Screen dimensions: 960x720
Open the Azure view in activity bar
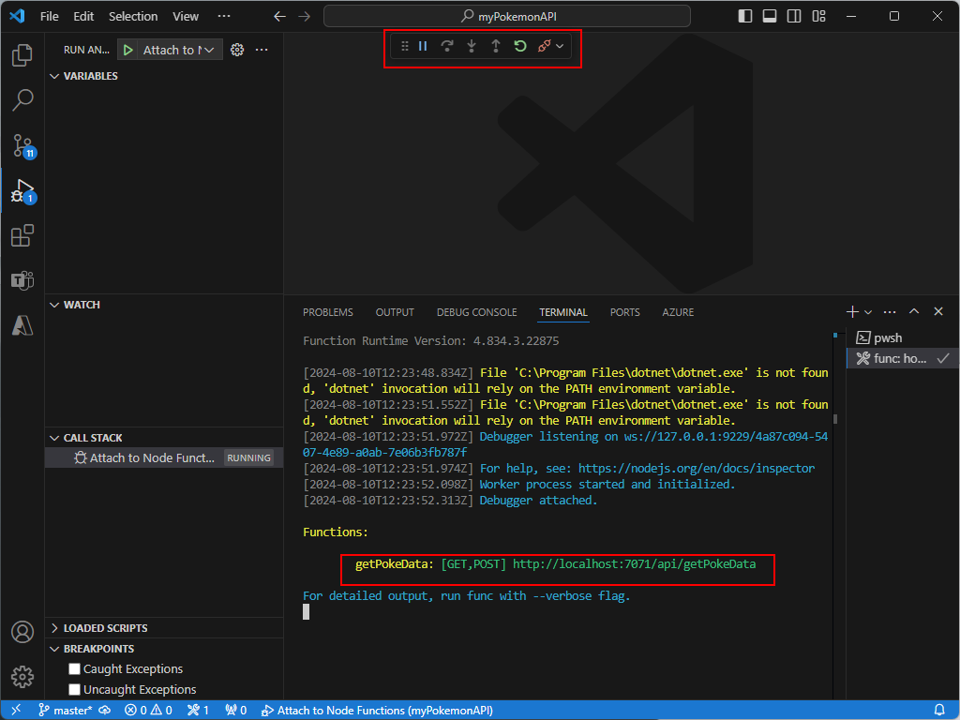(22, 325)
